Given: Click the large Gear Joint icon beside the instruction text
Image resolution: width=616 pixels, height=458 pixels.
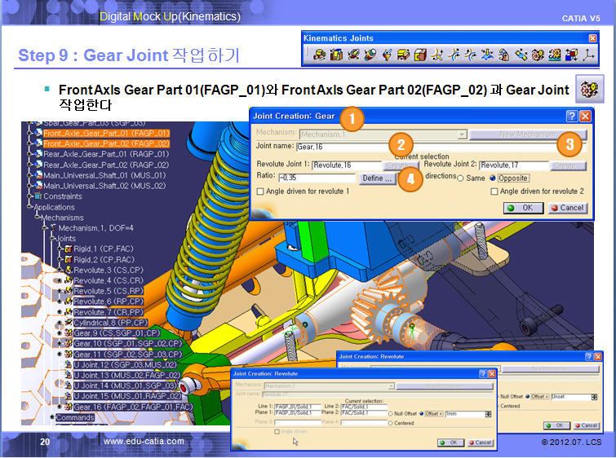Looking at the screenshot, I should pyautogui.click(x=590, y=90).
